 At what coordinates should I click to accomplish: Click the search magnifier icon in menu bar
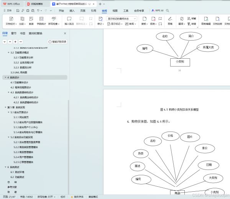[x=168, y=11]
